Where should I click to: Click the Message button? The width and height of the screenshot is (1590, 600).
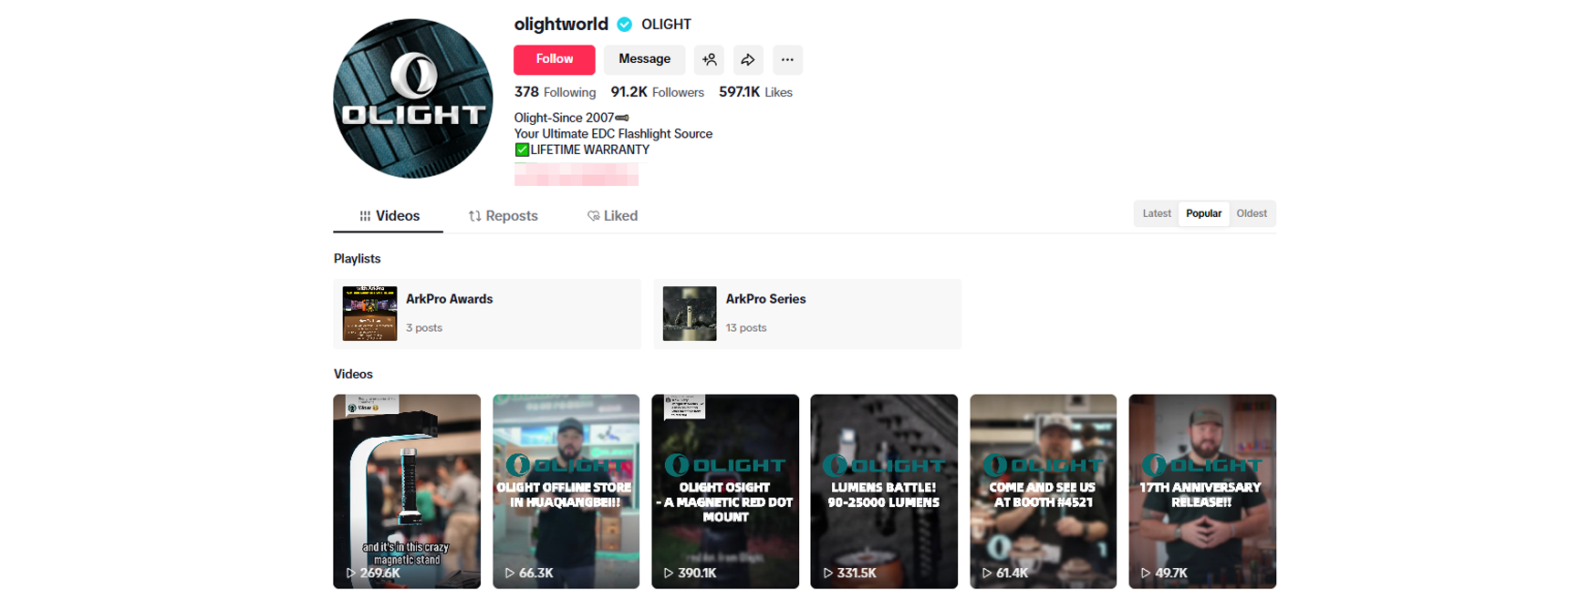(645, 60)
